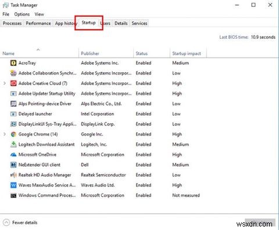Click the Realtek Semiconductor publisher cell

click(103, 175)
